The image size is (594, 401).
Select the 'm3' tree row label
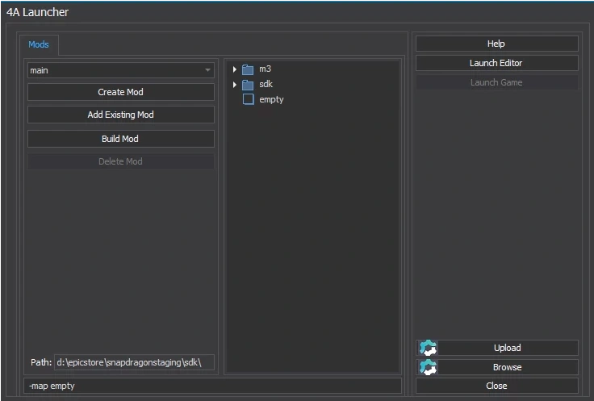coord(266,69)
